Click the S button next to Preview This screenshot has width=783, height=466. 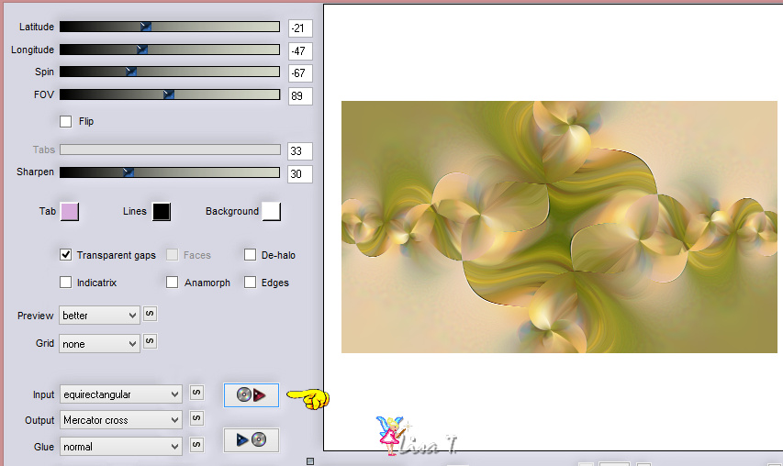click(x=150, y=314)
